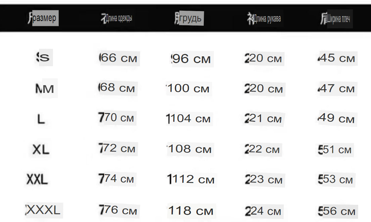
Task: Click the Длина рукава column header
Action: click(264, 19)
